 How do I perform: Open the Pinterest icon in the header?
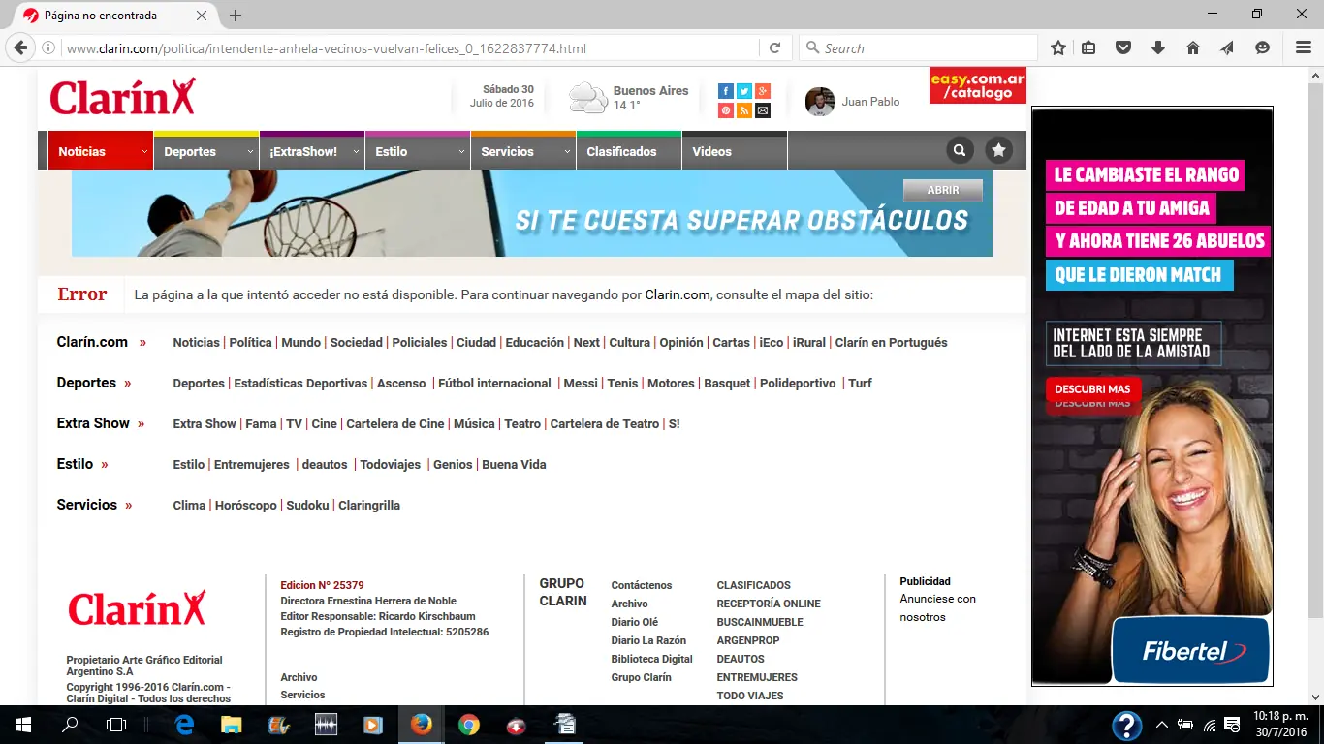[725, 110]
